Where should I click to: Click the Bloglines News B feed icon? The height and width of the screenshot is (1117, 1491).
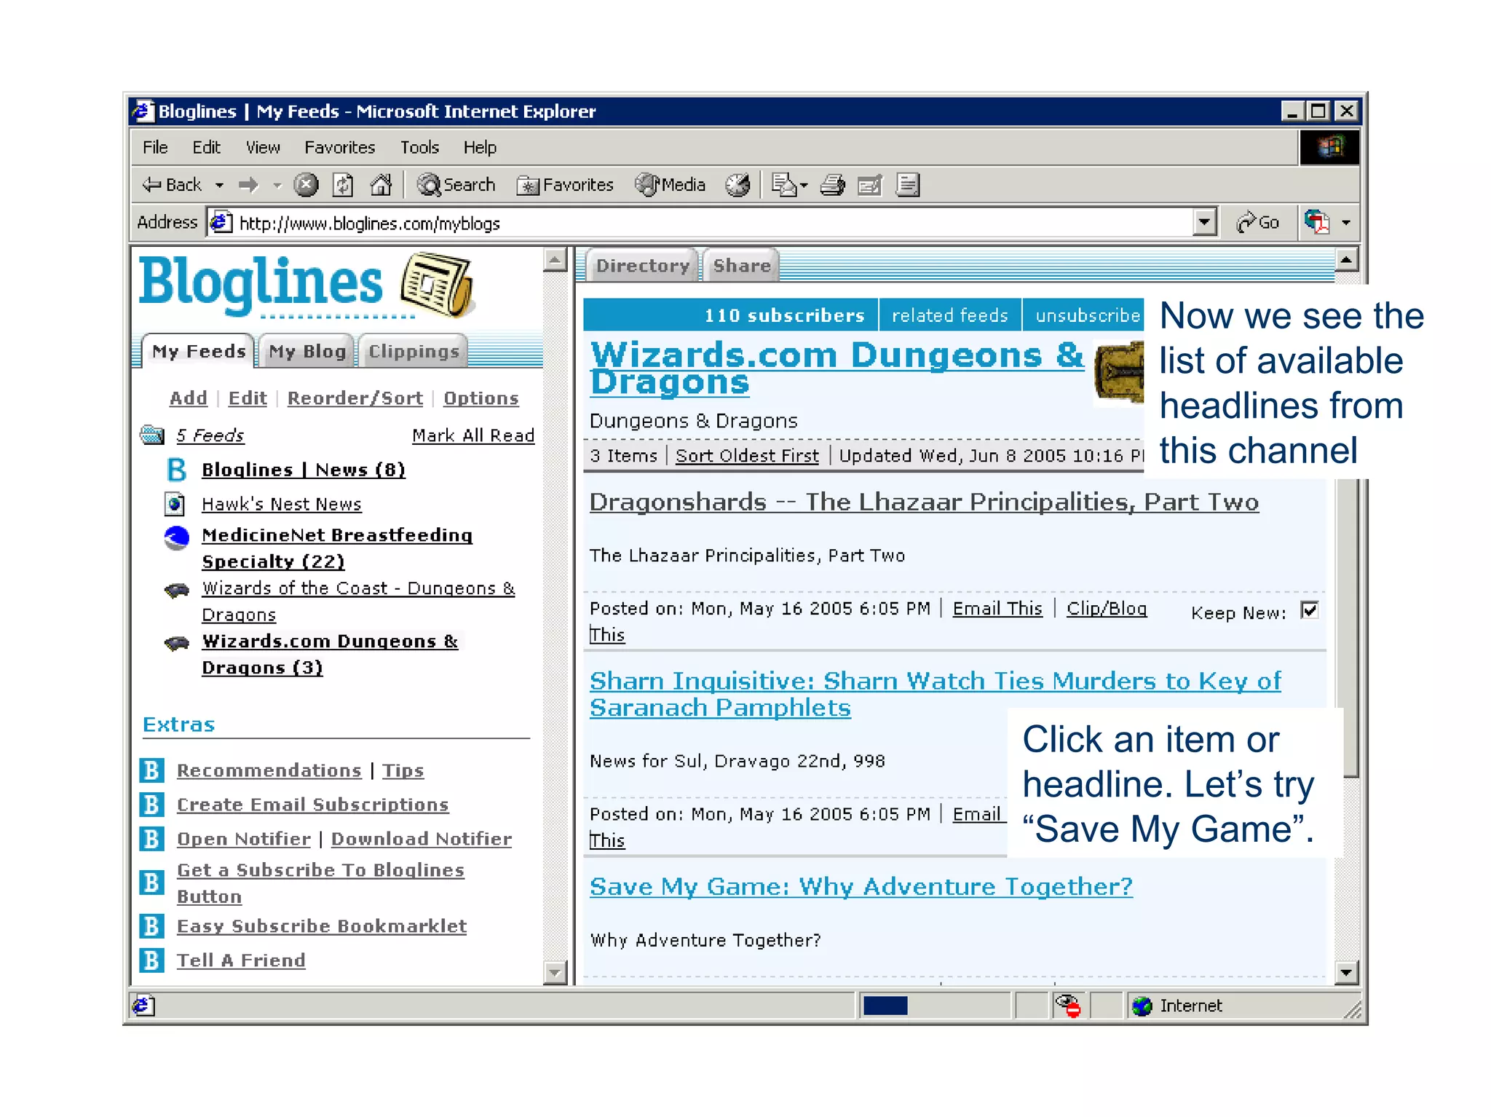tap(176, 470)
